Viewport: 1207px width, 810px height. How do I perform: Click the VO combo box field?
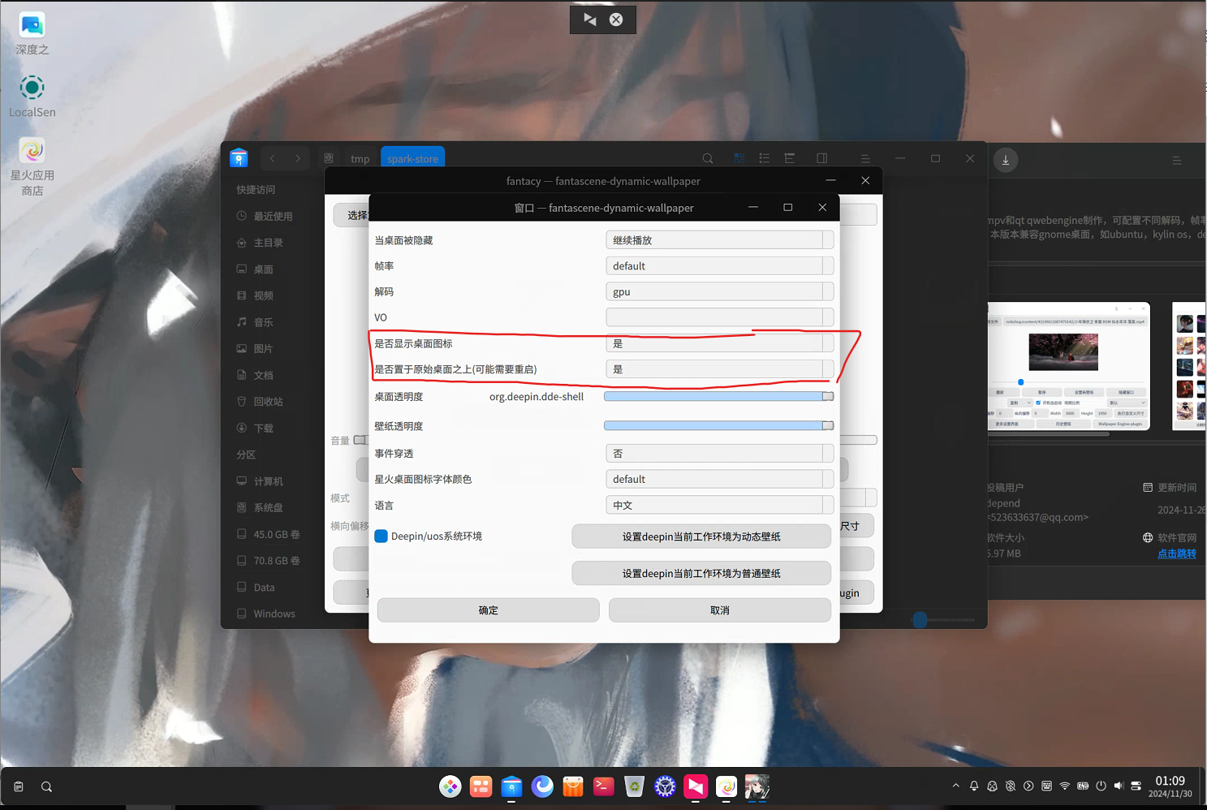tap(719, 317)
